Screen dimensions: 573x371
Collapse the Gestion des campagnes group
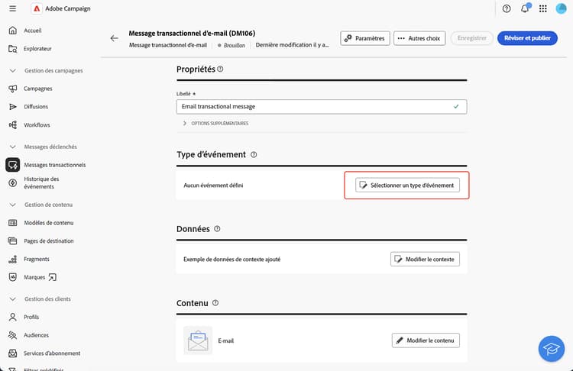coord(12,70)
